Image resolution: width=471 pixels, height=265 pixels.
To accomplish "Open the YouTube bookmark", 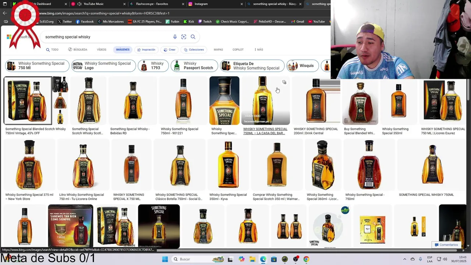I will click(316, 21).
